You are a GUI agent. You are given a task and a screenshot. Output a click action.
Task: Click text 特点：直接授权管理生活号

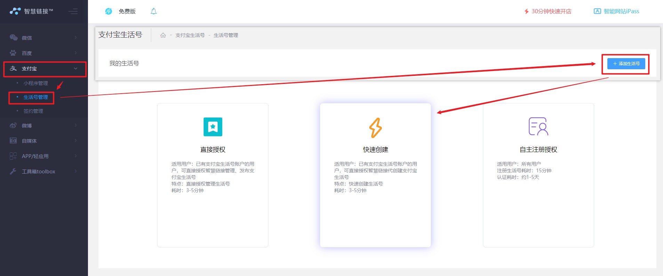201,184
